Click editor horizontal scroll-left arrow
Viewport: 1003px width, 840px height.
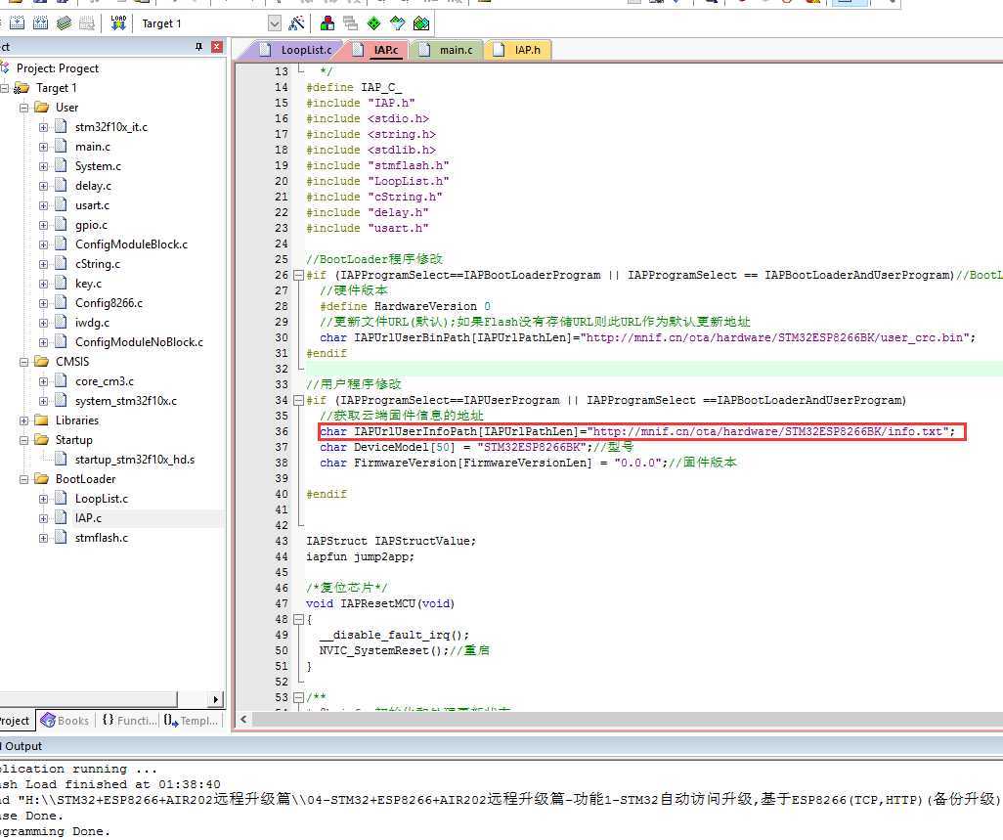coord(243,719)
